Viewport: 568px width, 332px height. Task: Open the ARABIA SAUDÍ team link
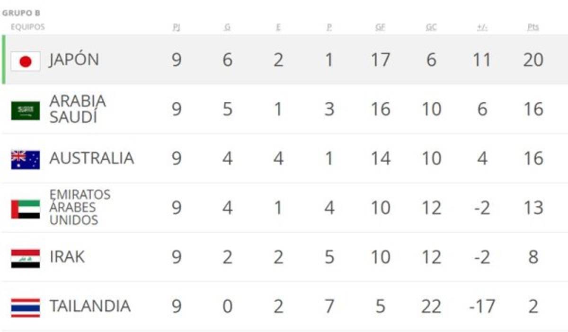coord(78,109)
